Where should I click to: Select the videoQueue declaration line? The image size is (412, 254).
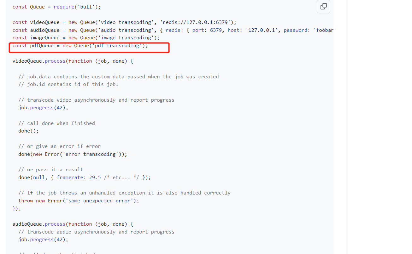point(123,22)
